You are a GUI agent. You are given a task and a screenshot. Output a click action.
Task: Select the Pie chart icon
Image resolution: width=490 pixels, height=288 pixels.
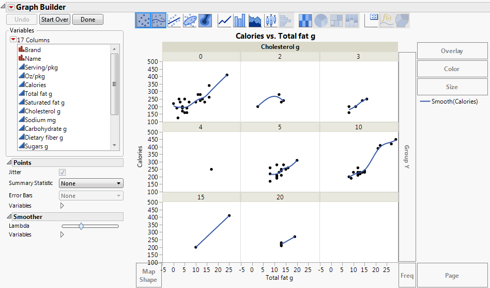(x=320, y=21)
